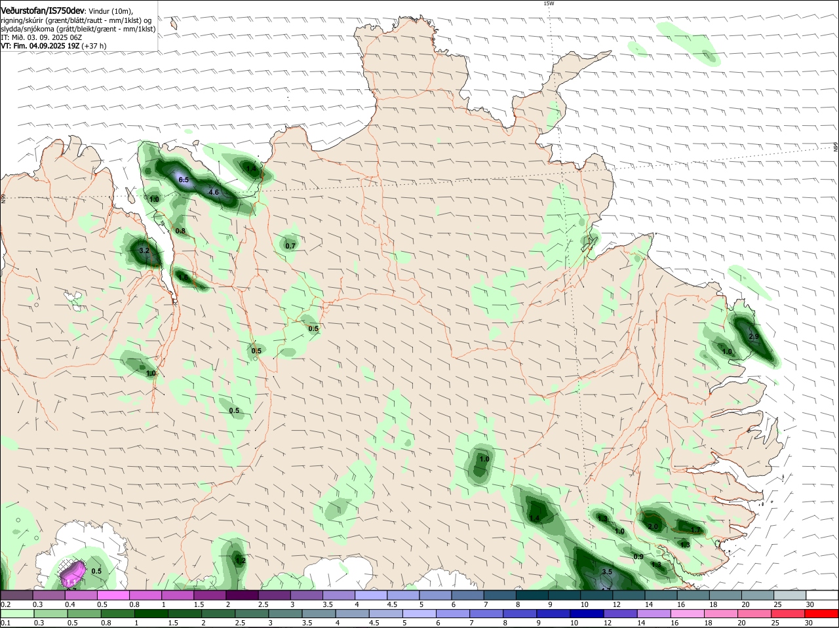Click the white swatch ending the upper legend row
This screenshot has height=628, width=839.
click(823, 595)
